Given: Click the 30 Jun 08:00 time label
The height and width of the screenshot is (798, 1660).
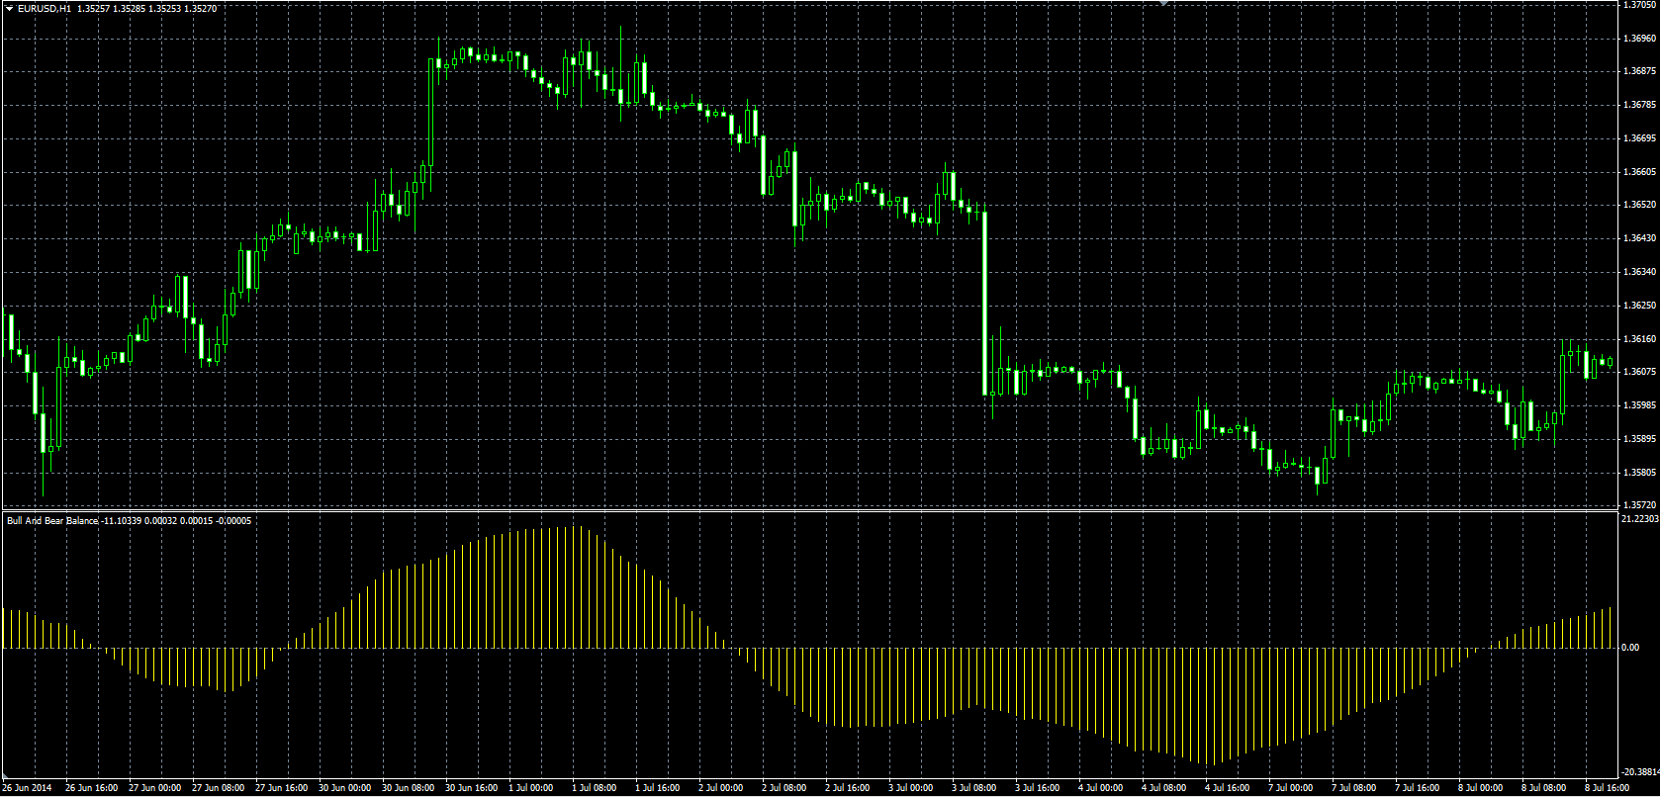Looking at the screenshot, I should point(408,788).
